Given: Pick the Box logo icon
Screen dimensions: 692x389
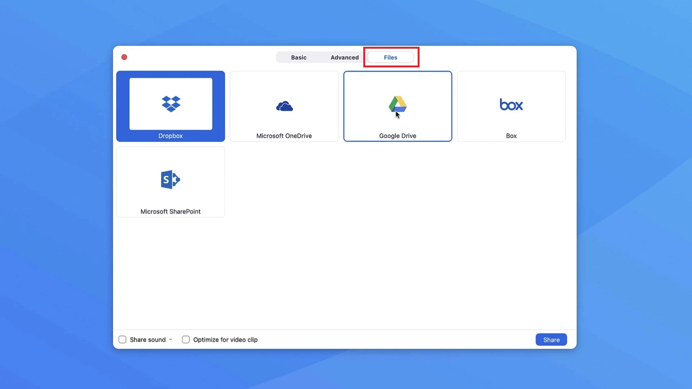Looking at the screenshot, I should click(511, 105).
